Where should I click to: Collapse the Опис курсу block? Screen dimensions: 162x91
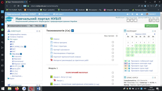pos(153,78)
